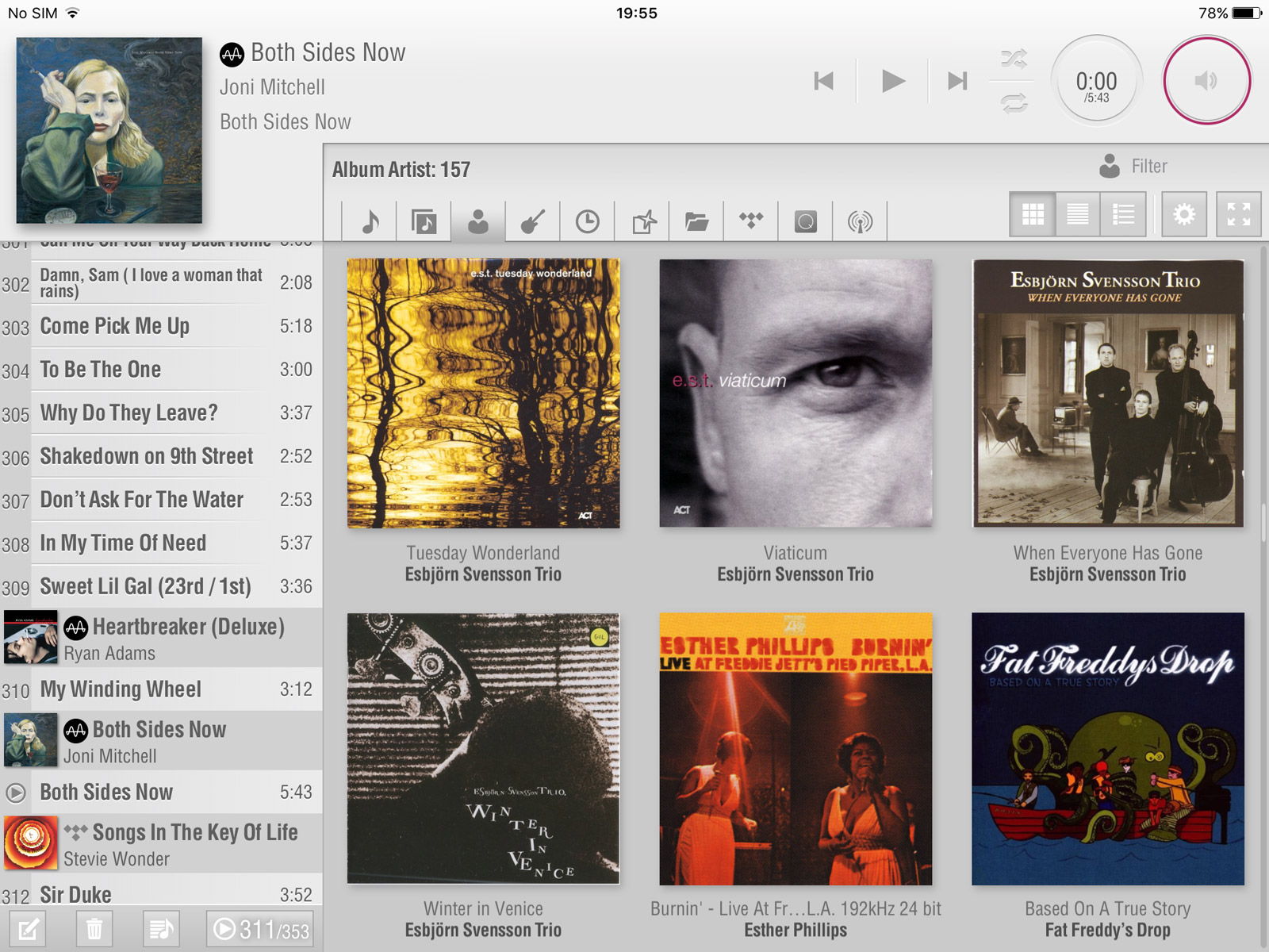
Task: Show recently added clock tab
Action: 587,221
